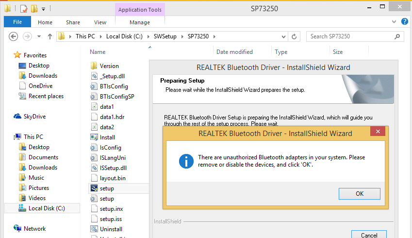Open Music folder under This PC

pyautogui.click(x=36, y=178)
